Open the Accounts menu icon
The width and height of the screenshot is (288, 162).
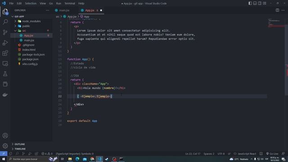click(x=5, y=135)
